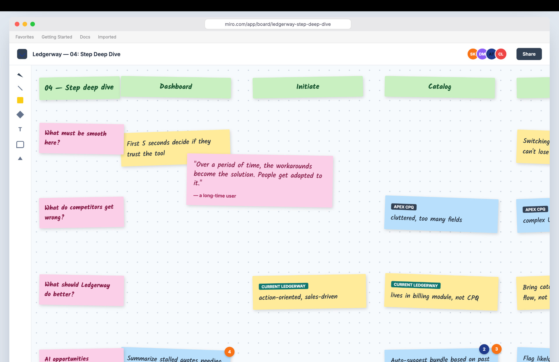Collapse toolbar with the up triangle
The image size is (559, 362).
(x=20, y=159)
